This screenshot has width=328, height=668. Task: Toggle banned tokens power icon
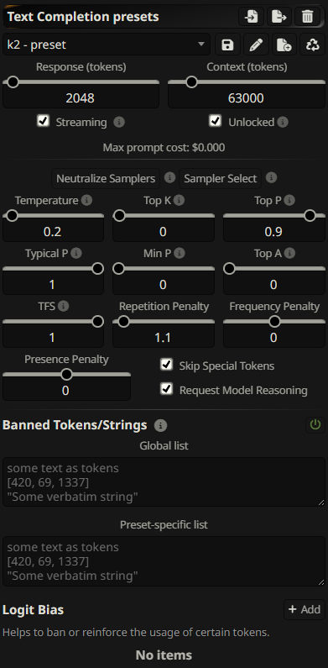(x=315, y=424)
